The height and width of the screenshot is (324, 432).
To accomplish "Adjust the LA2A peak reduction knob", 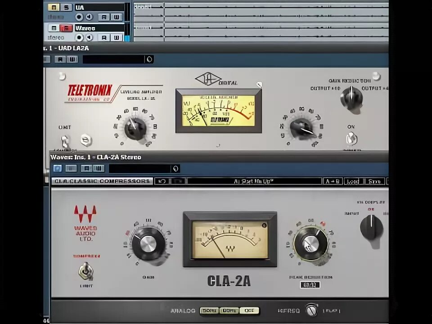I will (302, 129).
